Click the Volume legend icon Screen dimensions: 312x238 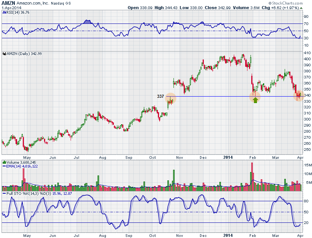pos(4,162)
